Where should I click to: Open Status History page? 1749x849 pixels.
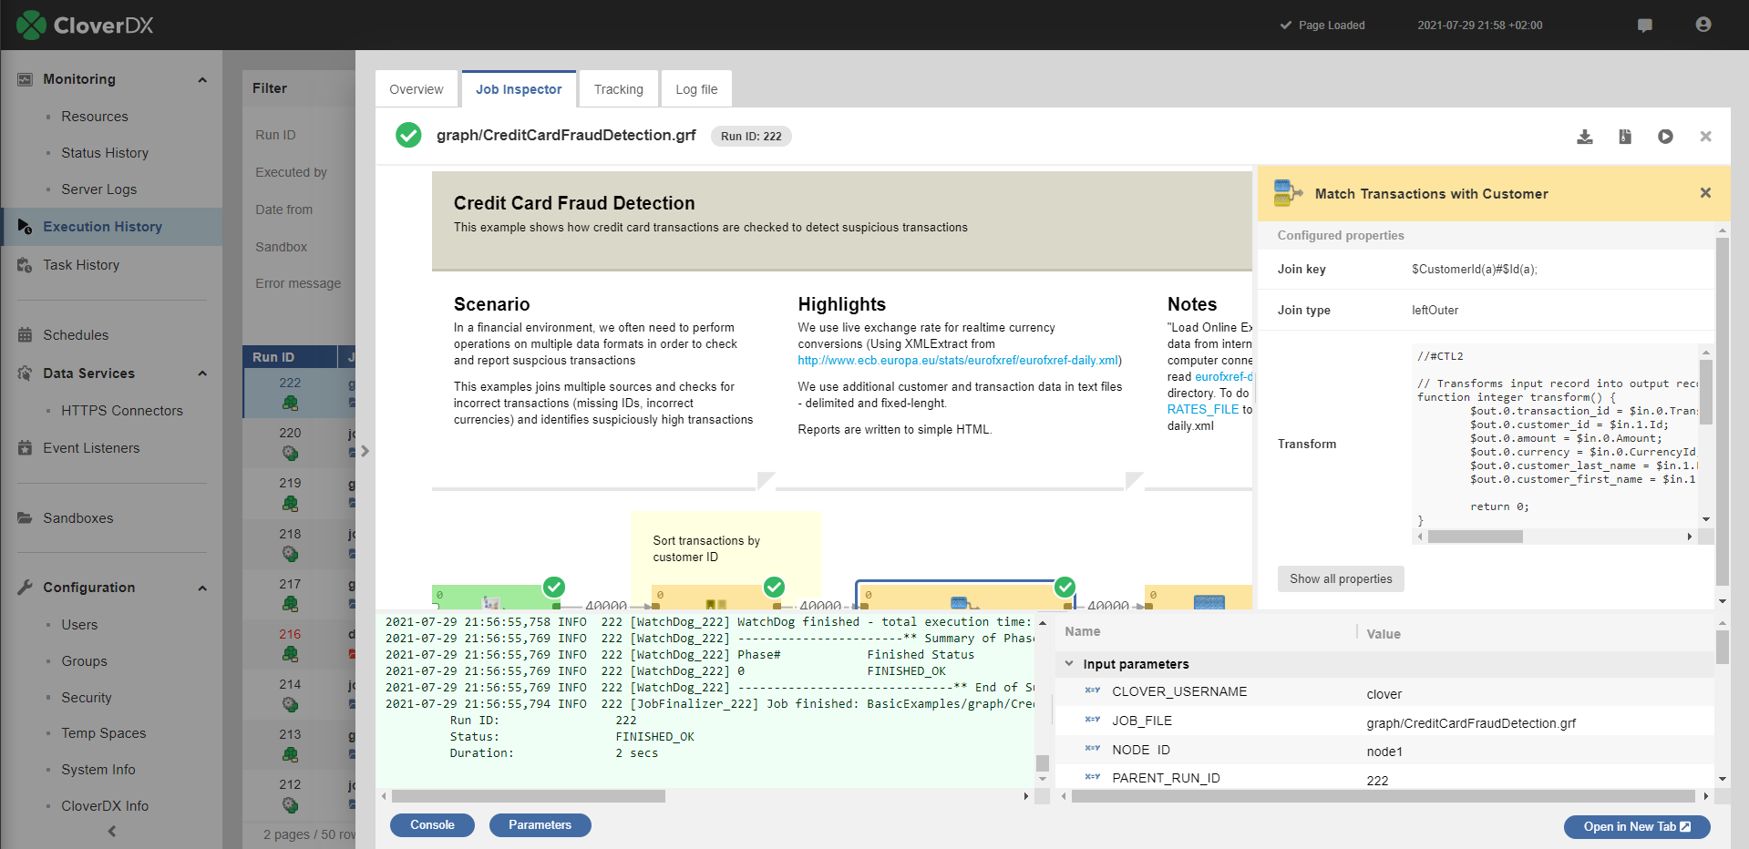105,153
